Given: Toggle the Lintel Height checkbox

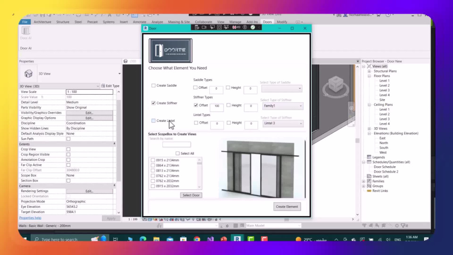Looking at the screenshot, I should pos(229,123).
